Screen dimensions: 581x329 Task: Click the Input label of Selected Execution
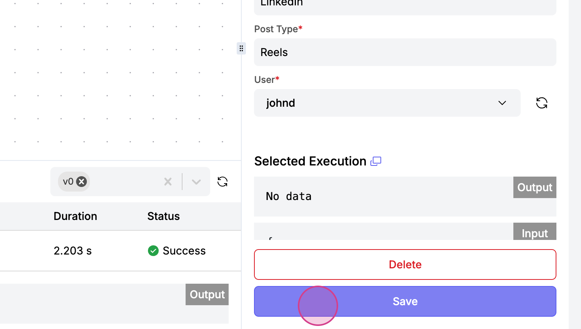(x=535, y=233)
